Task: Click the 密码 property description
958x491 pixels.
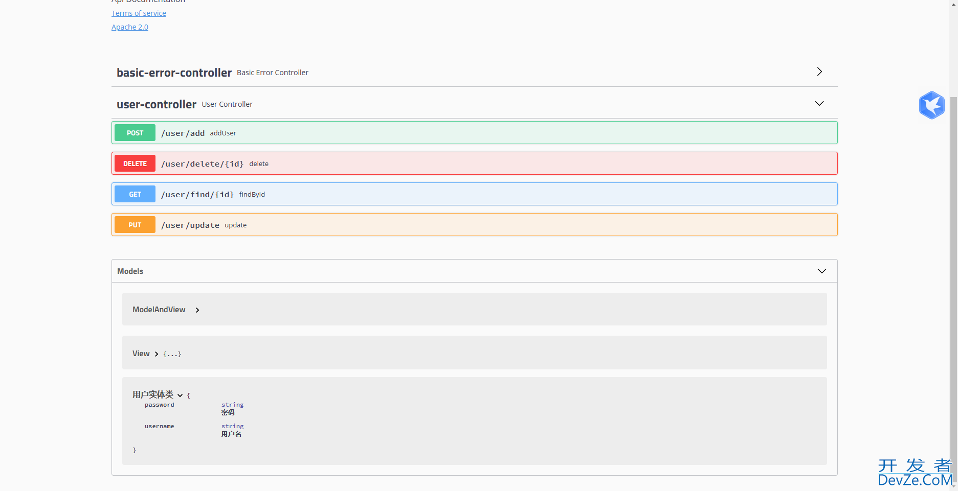Action: click(x=228, y=412)
